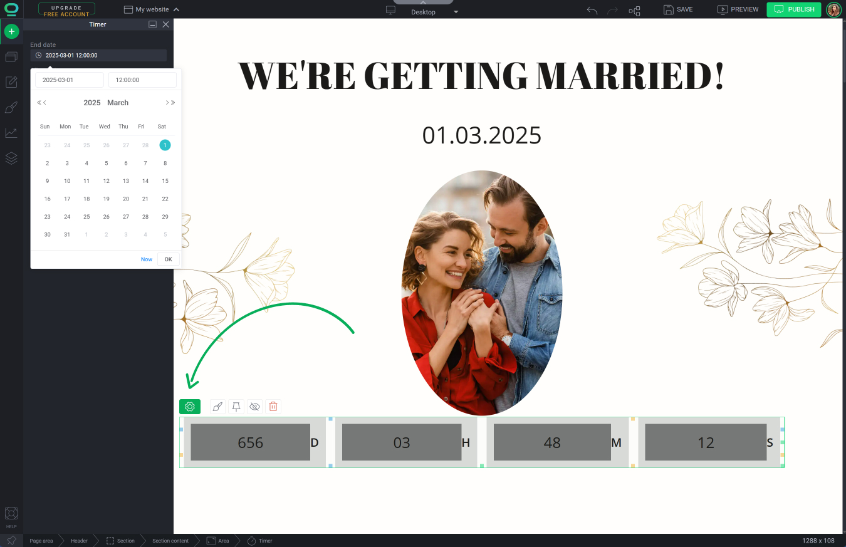
Task: Select March 10 in the calendar
Action: click(67, 181)
